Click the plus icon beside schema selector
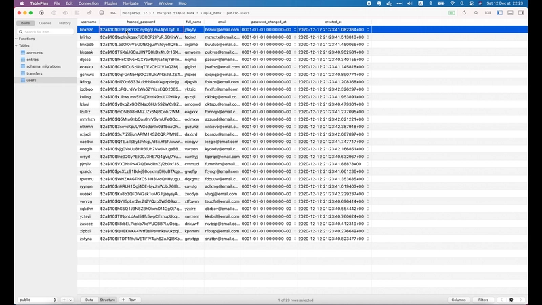542x305 pixels. 64,300
